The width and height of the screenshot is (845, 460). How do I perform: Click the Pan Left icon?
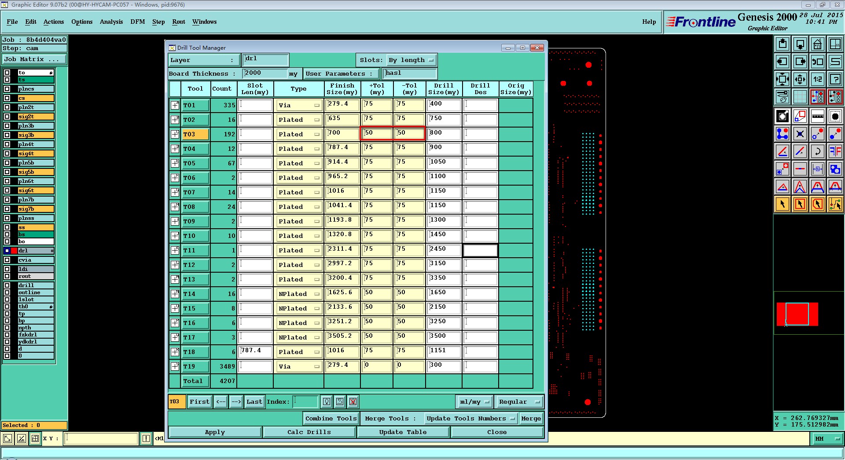783,62
